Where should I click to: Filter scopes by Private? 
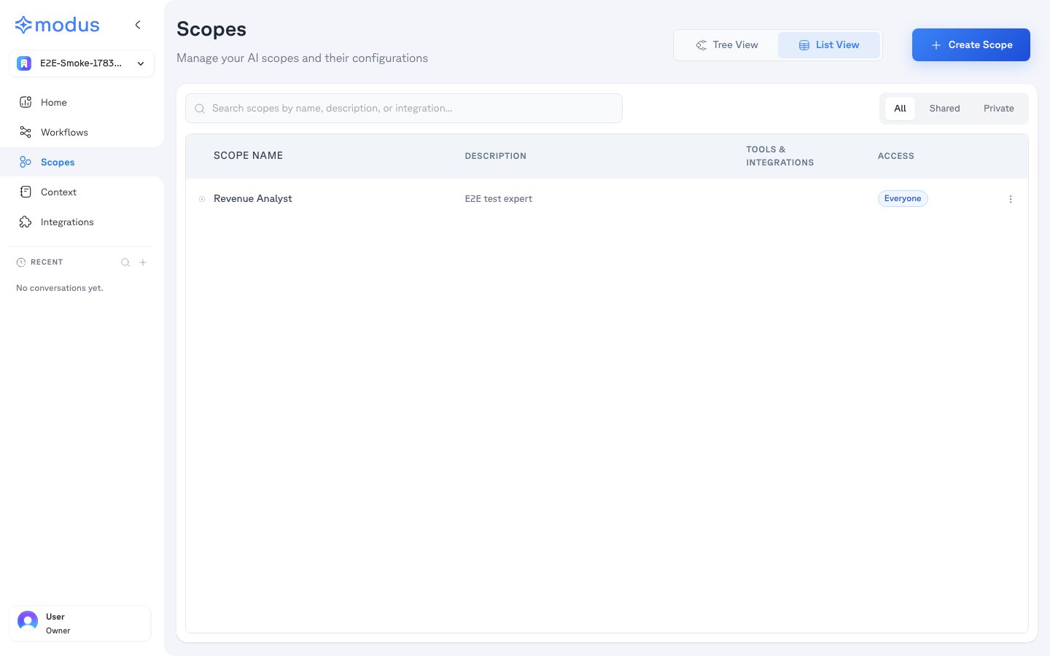coord(998,109)
